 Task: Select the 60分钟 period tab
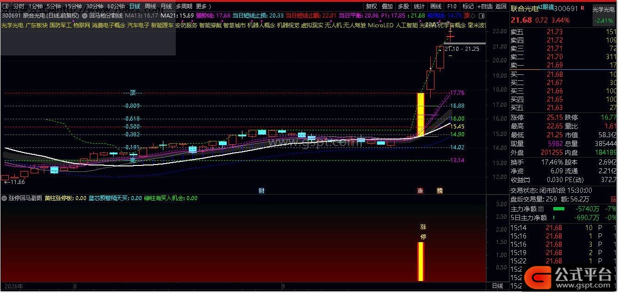[x=116, y=6]
